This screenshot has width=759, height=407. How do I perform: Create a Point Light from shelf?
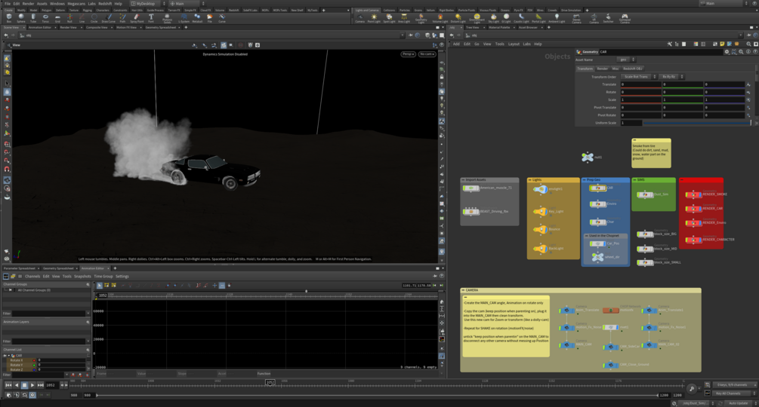[x=374, y=17]
